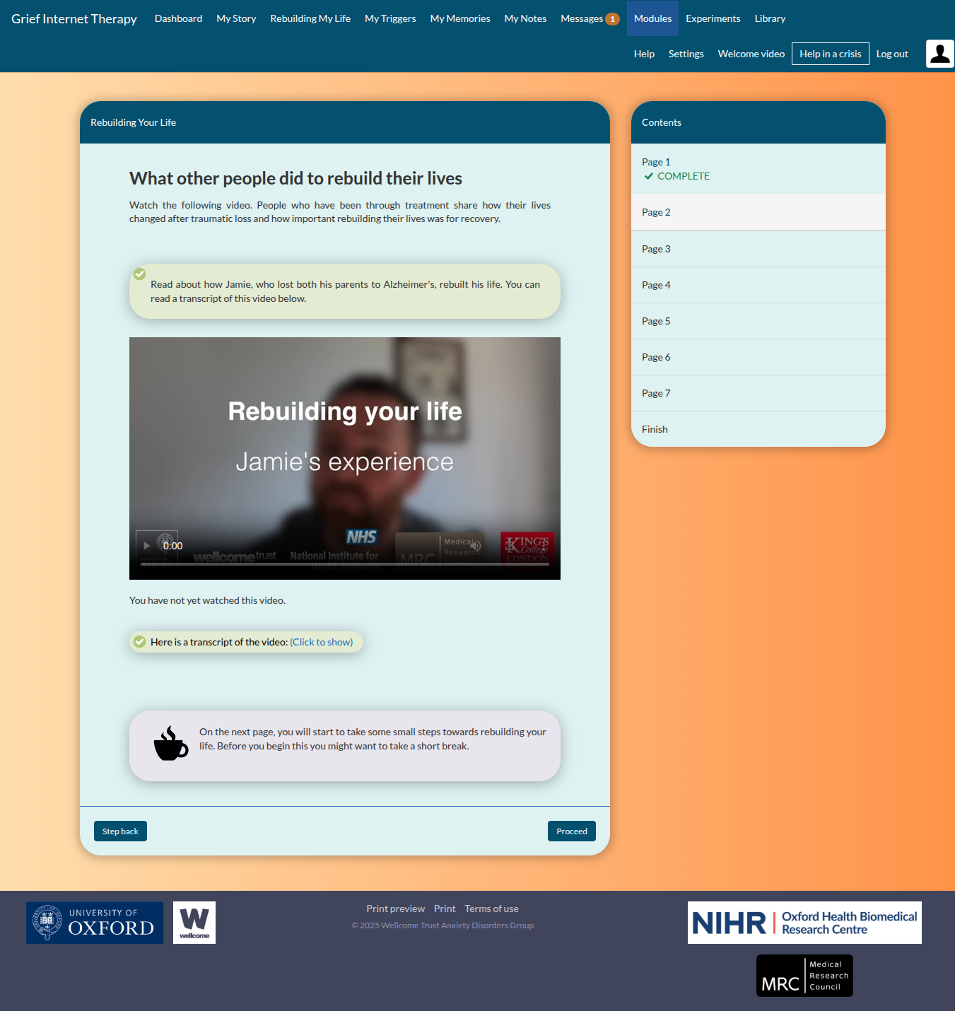Click the MRC Medical Research Council logo
Viewport: 955px width, 1011px height.
[x=804, y=976]
